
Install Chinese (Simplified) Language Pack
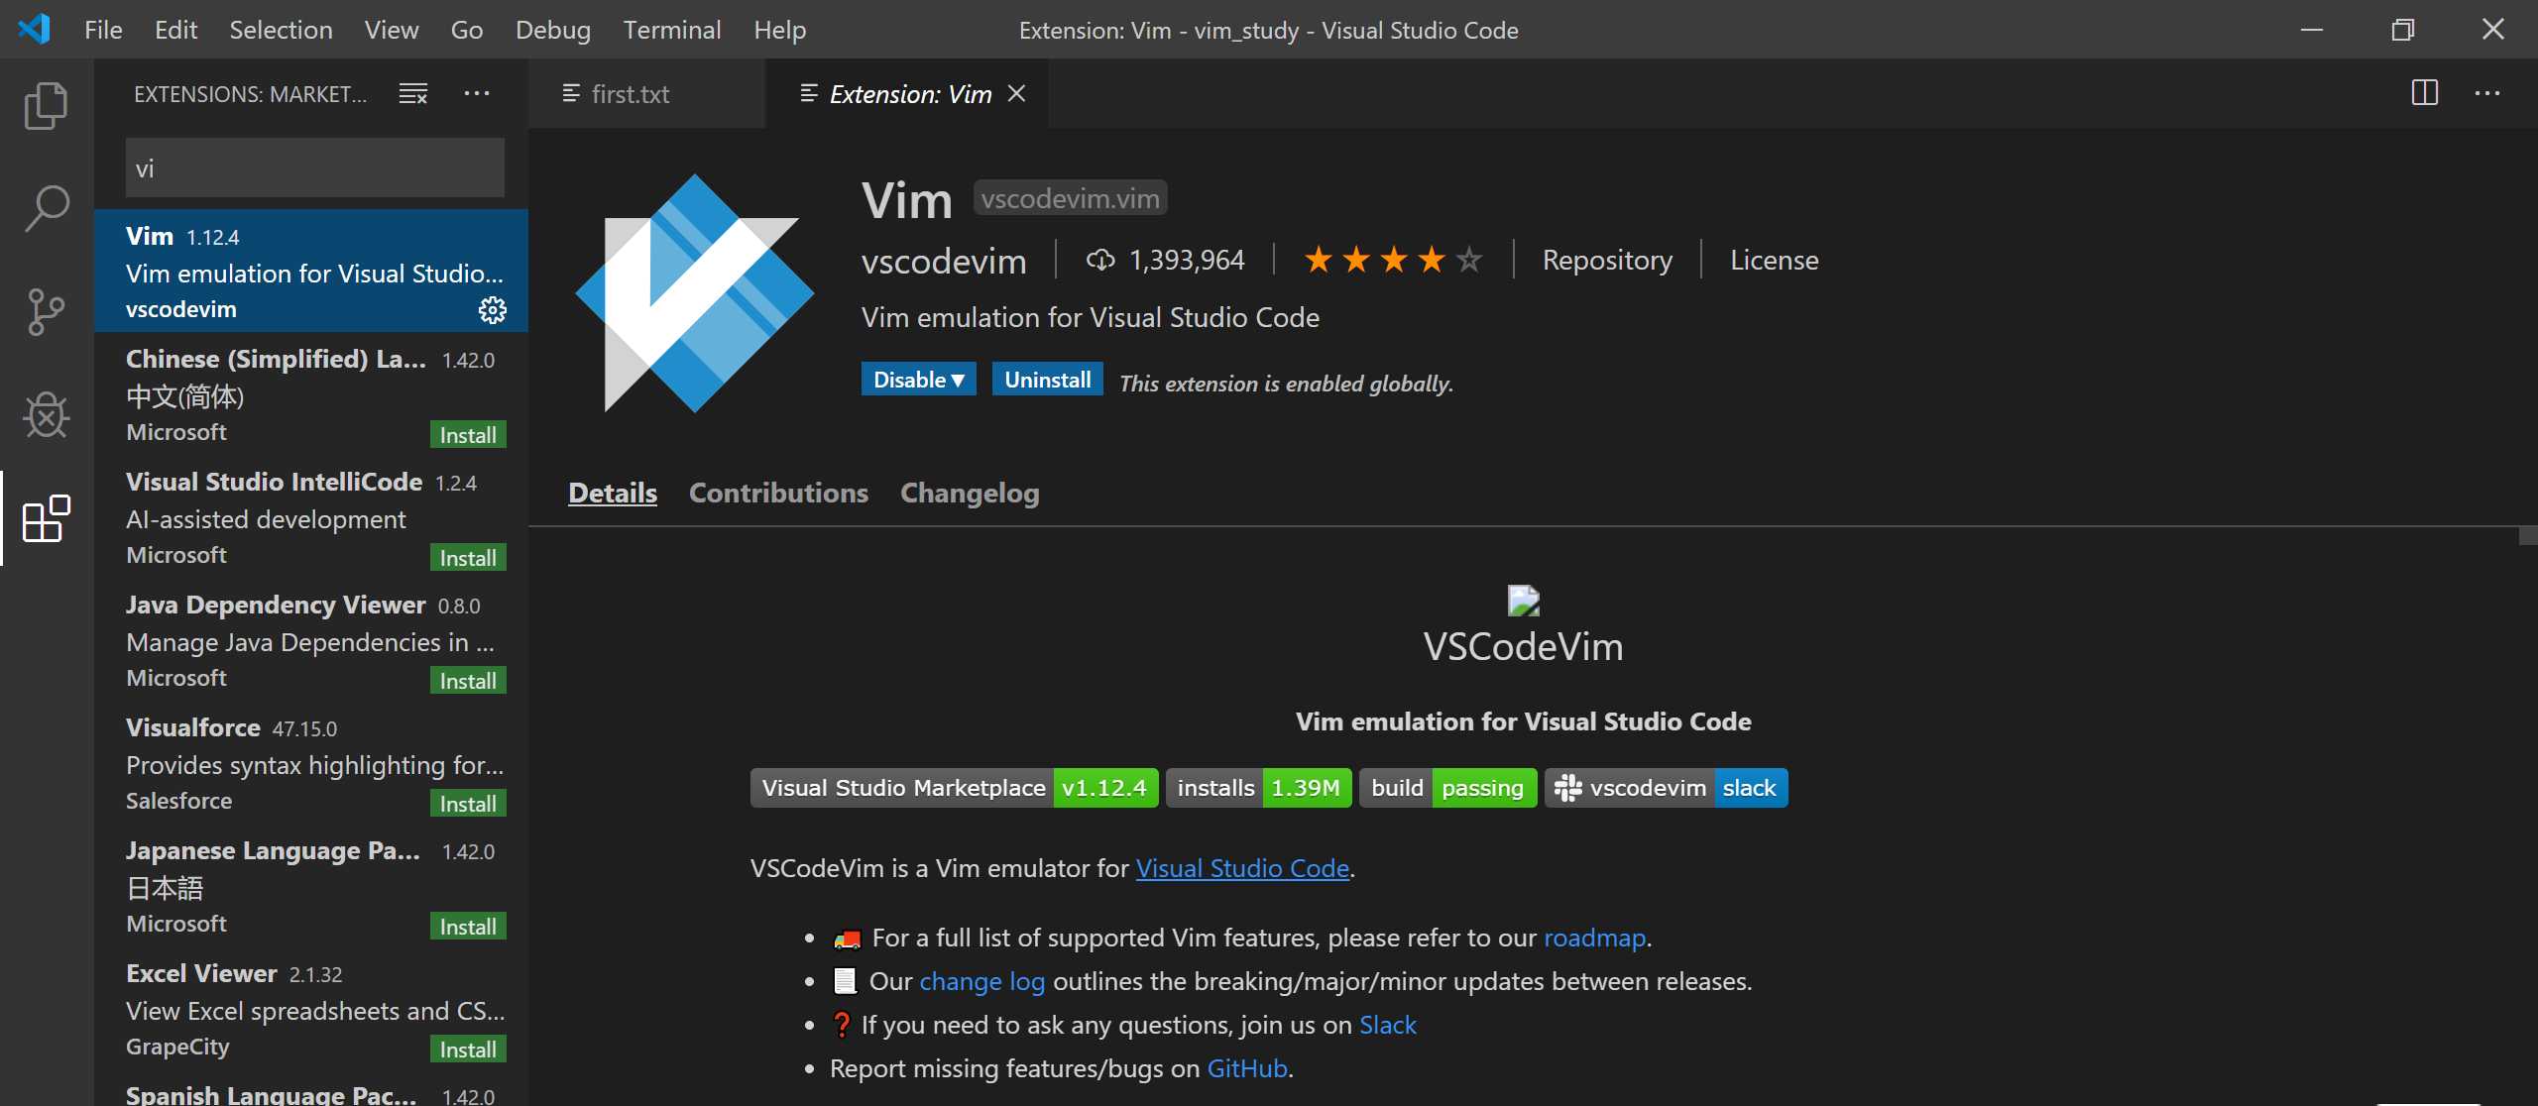(468, 434)
